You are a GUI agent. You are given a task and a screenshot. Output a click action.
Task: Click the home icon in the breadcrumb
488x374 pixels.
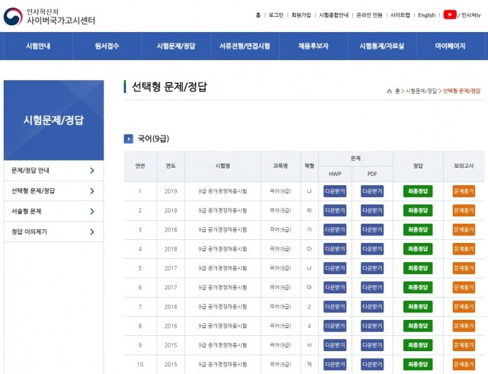[390, 91]
